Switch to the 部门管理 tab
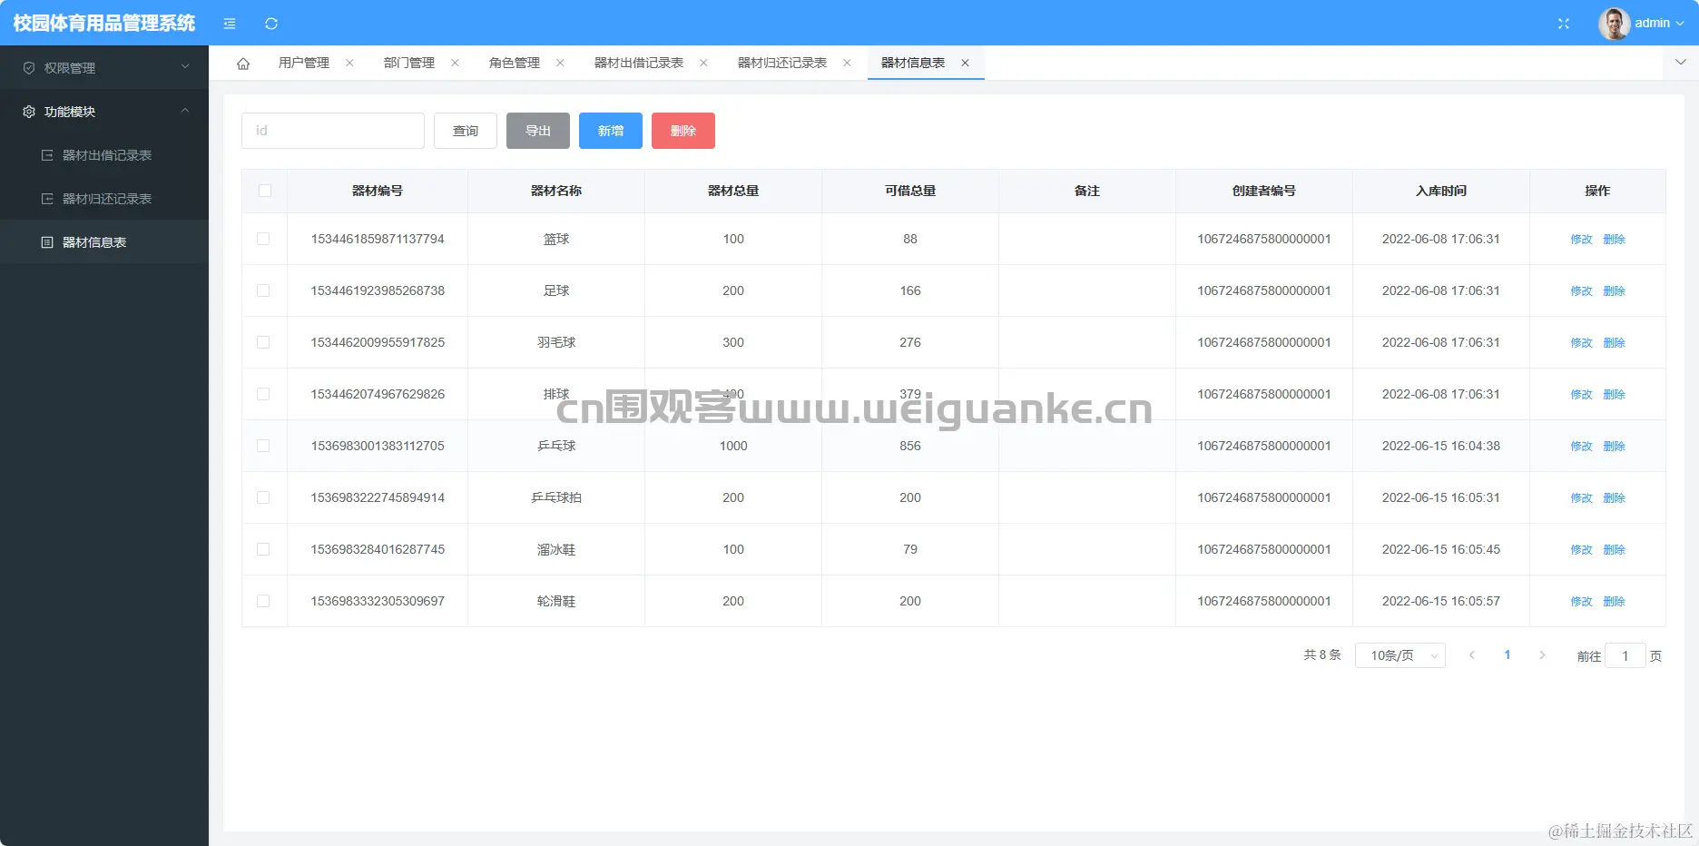Image resolution: width=1699 pixels, height=846 pixels. tap(409, 63)
